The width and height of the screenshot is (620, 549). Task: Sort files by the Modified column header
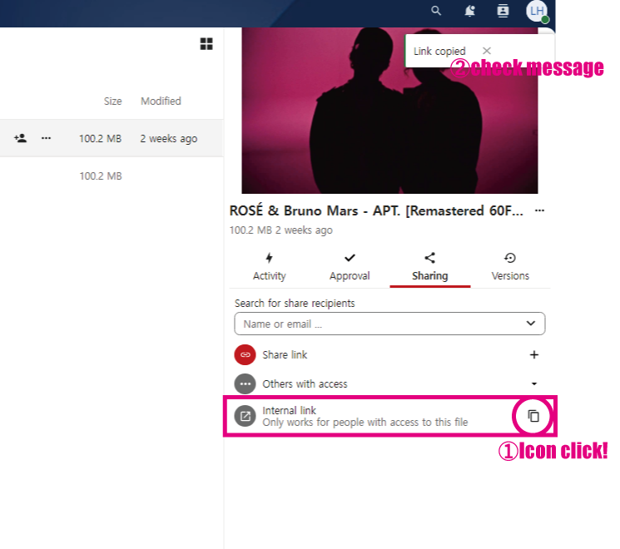(161, 101)
